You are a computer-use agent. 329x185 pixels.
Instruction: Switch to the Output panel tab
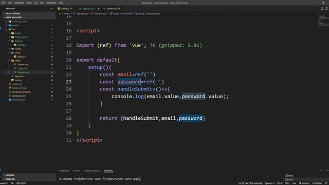point(77,171)
